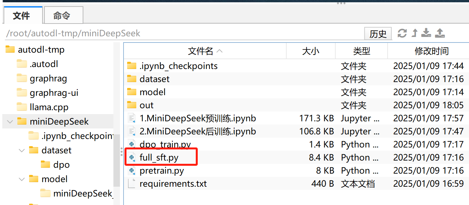The height and width of the screenshot is (205, 469).
Task: Select 1.MiniDeepSeek预训练.ipynb file
Action: (x=198, y=118)
